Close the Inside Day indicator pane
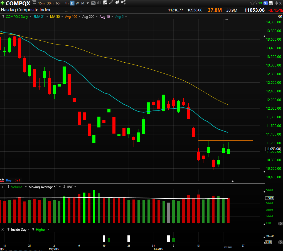Image resolution: width=283 pixels, height=251 pixels. pyautogui.click(x=3, y=230)
